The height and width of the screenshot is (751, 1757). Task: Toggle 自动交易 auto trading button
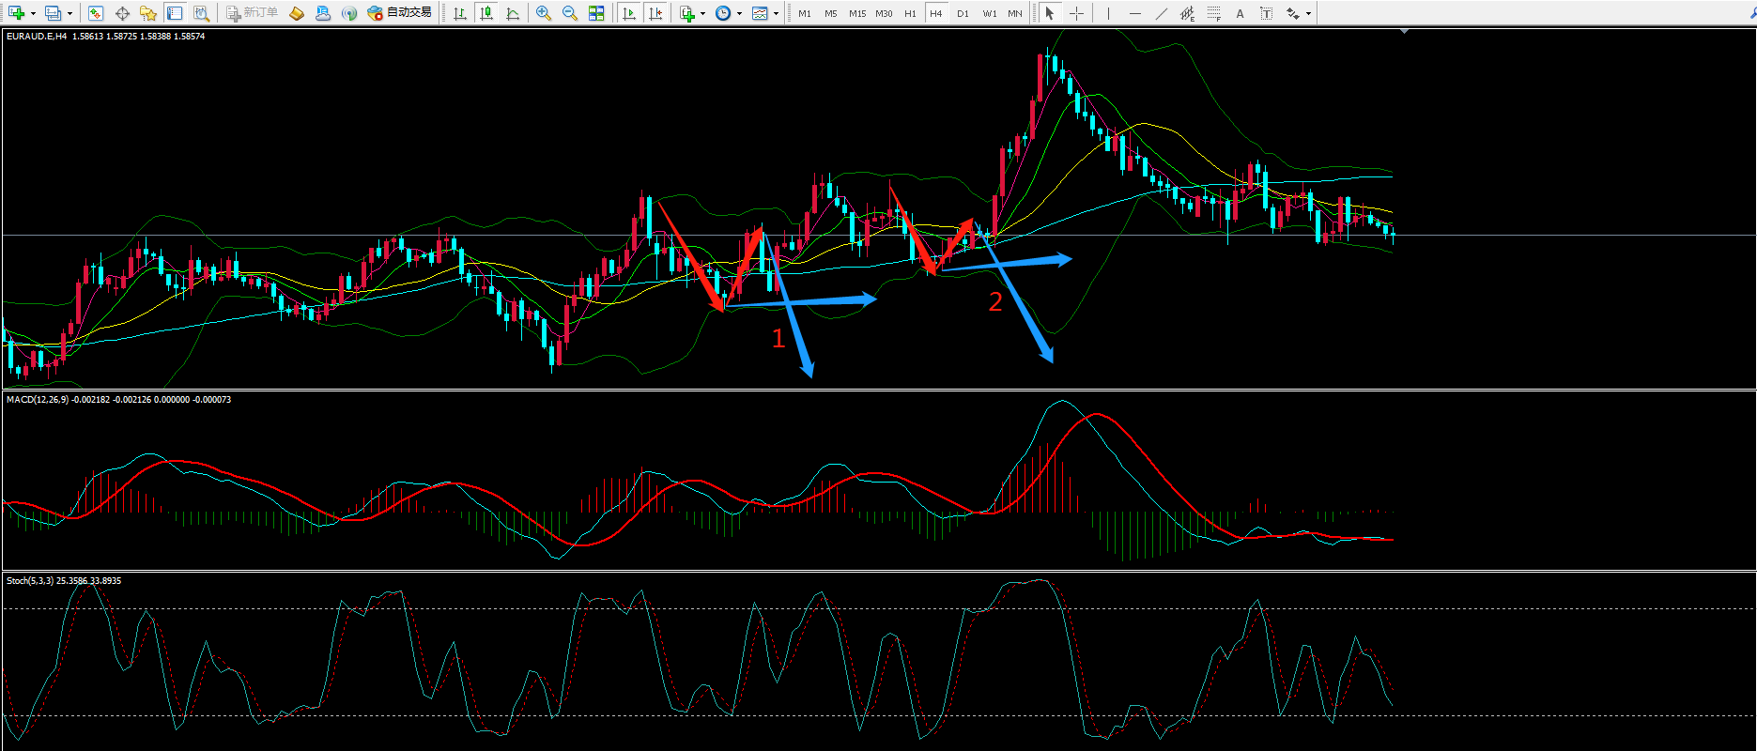click(400, 13)
